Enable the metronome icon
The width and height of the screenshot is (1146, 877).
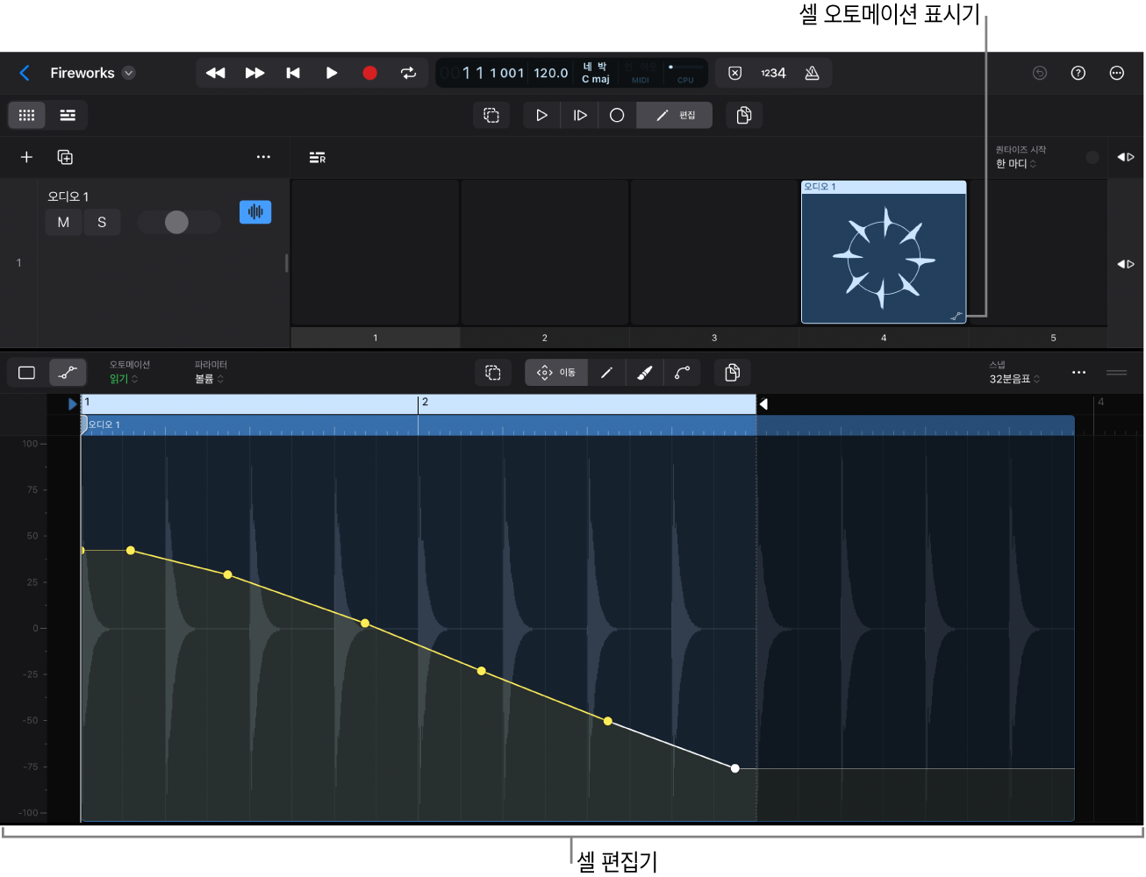(x=812, y=73)
